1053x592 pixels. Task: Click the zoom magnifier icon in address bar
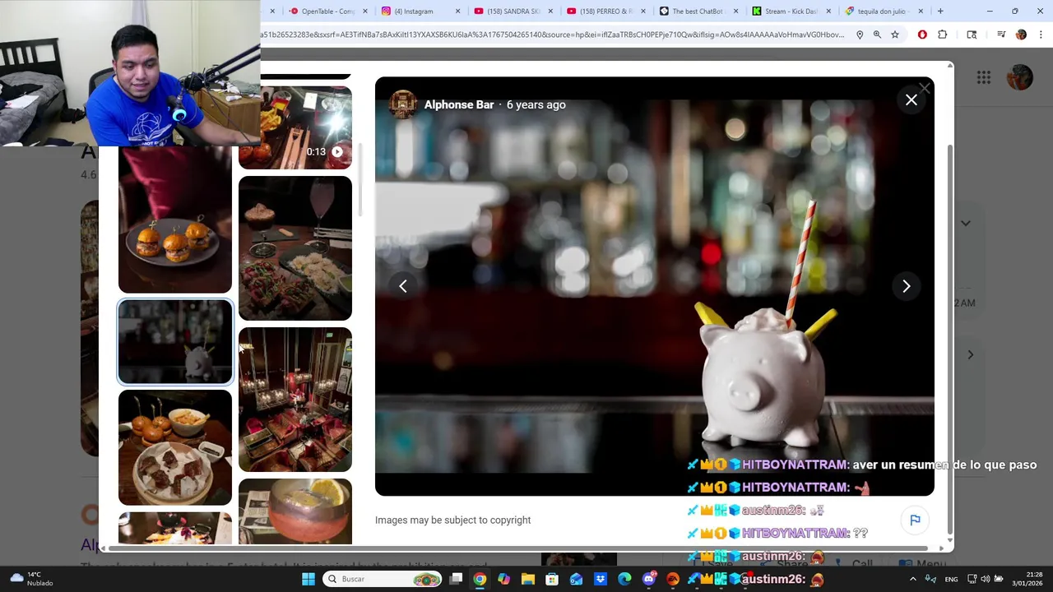click(877, 35)
